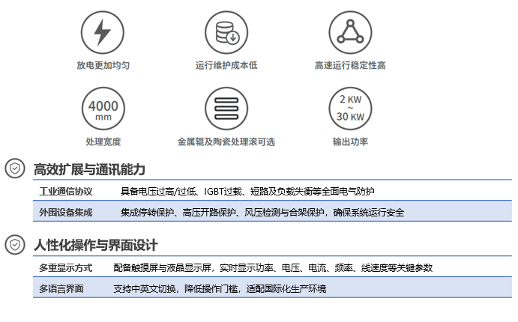Image resolution: width=518 pixels, height=322 pixels.
Task: Click the 运行维护成本低 caption
Action: pos(226,65)
